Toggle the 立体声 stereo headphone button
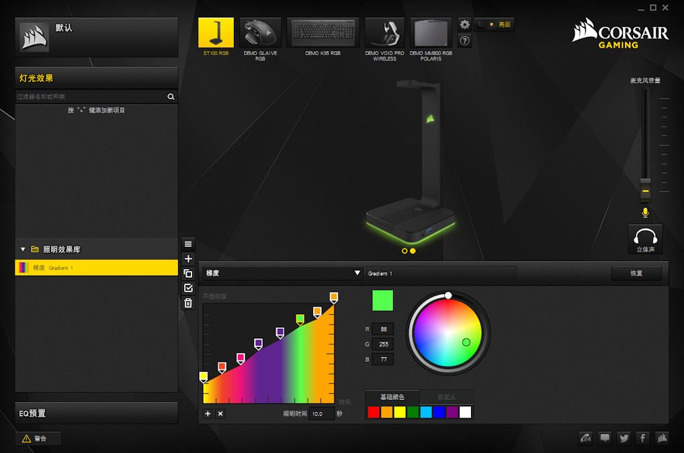684x453 pixels. point(645,239)
